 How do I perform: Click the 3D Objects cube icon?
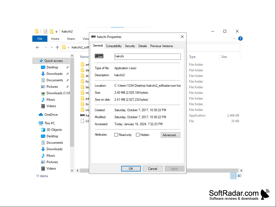point(43,130)
